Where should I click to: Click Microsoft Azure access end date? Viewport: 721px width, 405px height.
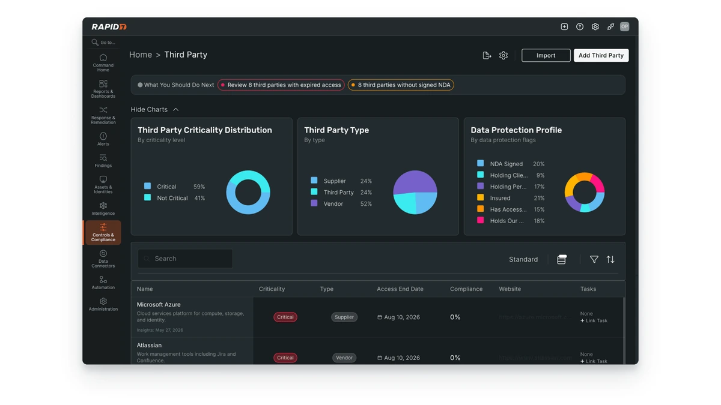[x=398, y=317]
